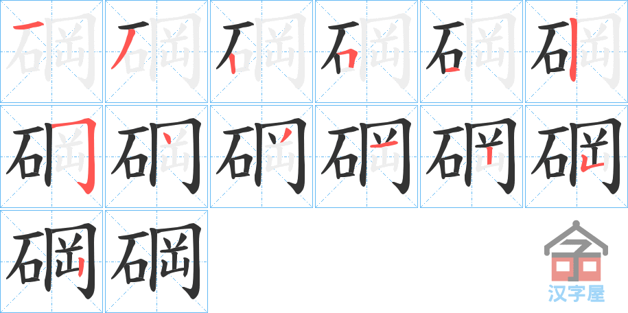Click the fourth step showing red box corner
The height and width of the screenshot is (313, 628).
click(367, 51)
